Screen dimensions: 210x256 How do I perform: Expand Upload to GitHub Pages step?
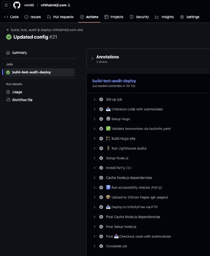pyautogui.click(x=94, y=197)
